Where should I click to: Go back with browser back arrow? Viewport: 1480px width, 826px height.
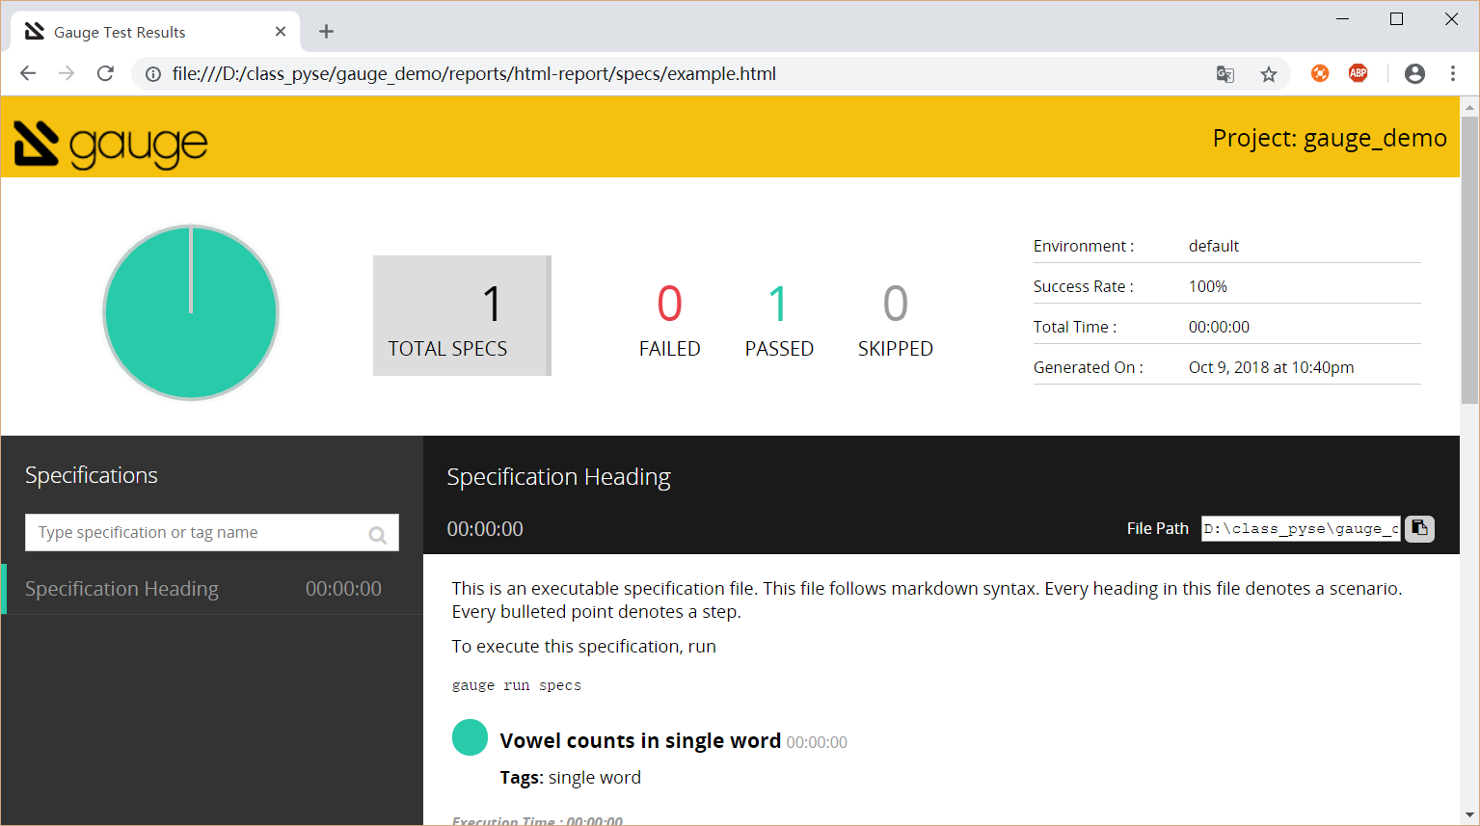(28, 73)
